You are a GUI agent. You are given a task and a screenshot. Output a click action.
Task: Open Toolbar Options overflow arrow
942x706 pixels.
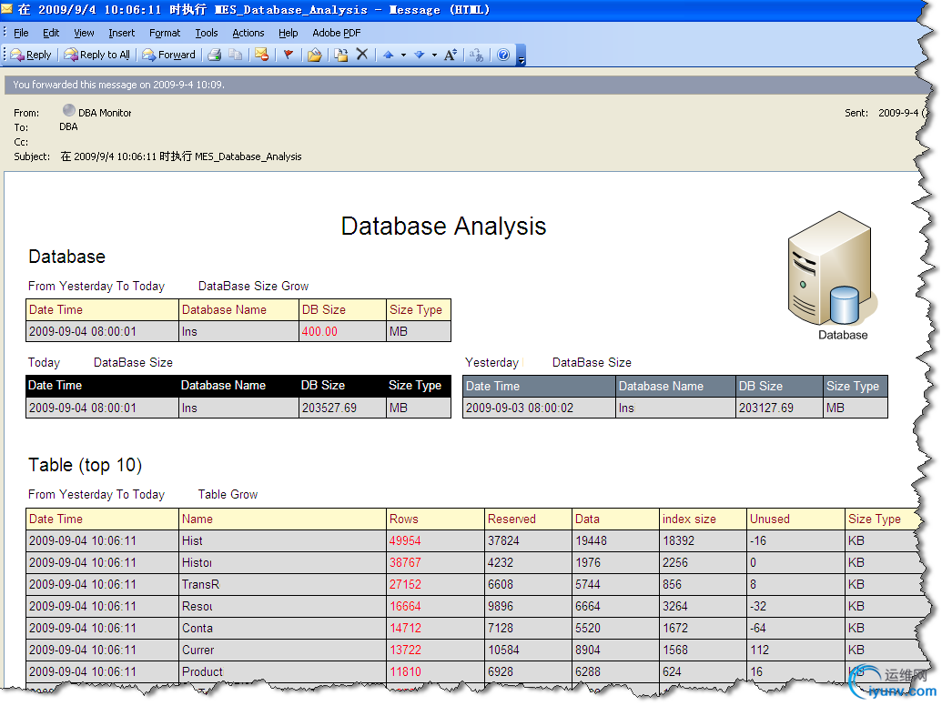tap(522, 55)
